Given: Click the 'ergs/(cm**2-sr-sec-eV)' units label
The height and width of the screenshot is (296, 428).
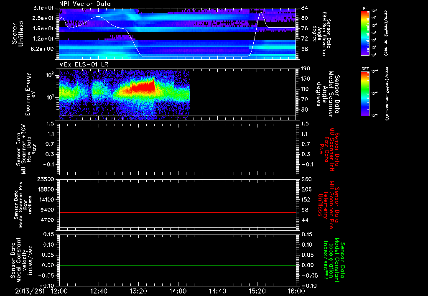Looking at the screenshot, I should click(387, 93).
